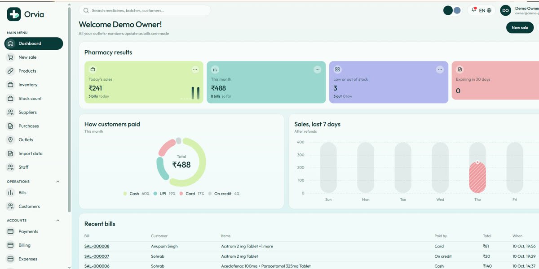Open the EN language selector
Screen dimensions: 539x269
(485, 10)
